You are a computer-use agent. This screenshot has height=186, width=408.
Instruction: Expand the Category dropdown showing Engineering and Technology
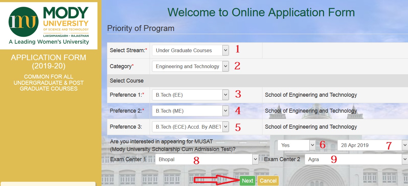point(190,66)
